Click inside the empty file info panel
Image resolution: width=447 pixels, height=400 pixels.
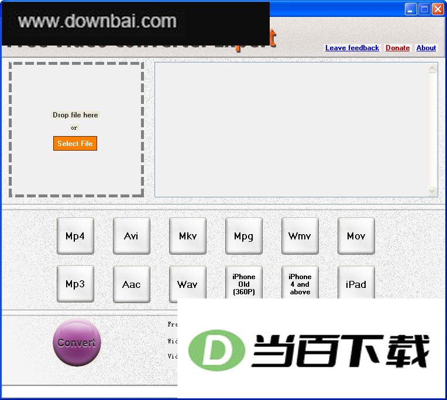pos(291,130)
